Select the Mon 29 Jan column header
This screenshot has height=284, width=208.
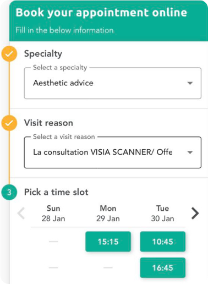click(108, 214)
